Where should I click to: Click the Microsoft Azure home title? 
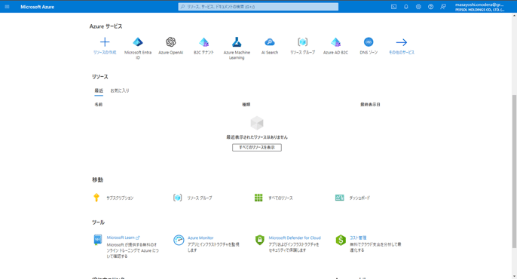[37, 7]
